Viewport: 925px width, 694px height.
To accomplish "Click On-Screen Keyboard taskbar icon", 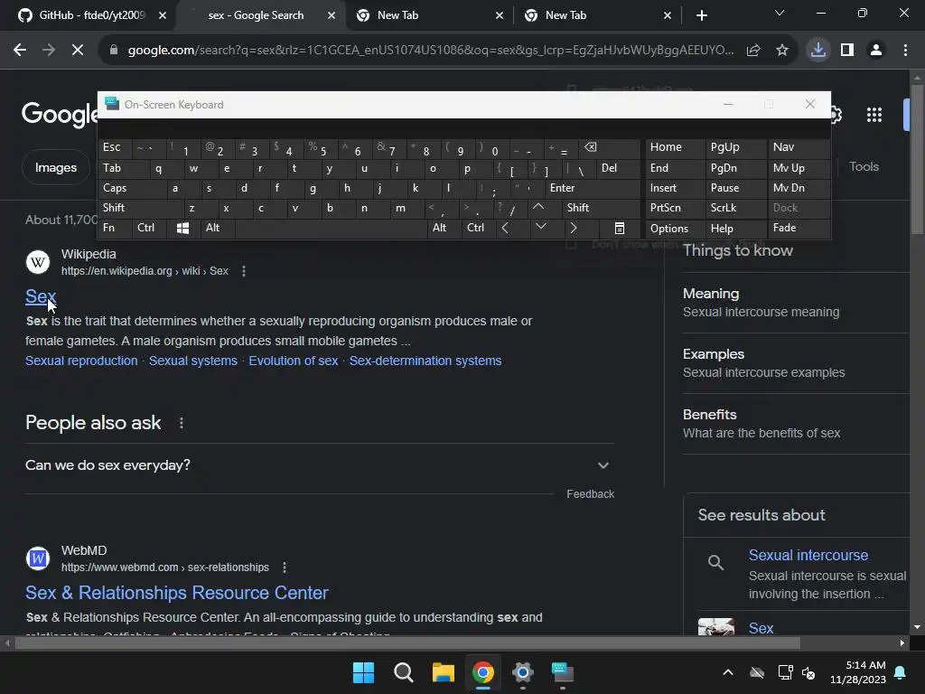I will tap(562, 672).
